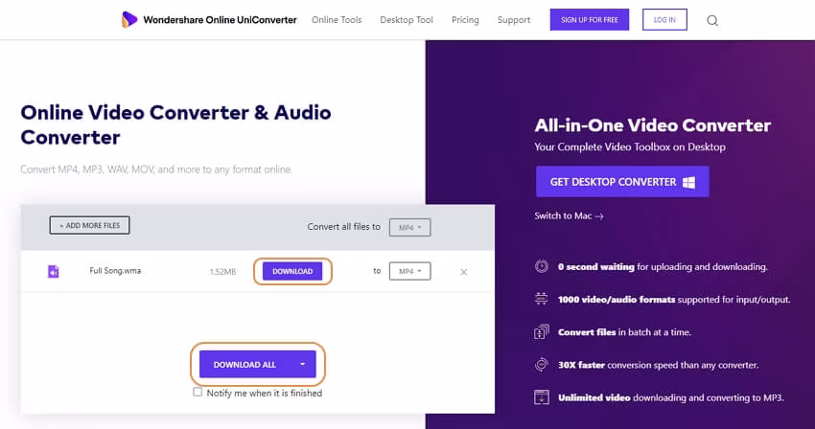Click the Online Video Converter & Audio Converter heading
The width and height of the screenshot is (815, 429).
[175, 124]
